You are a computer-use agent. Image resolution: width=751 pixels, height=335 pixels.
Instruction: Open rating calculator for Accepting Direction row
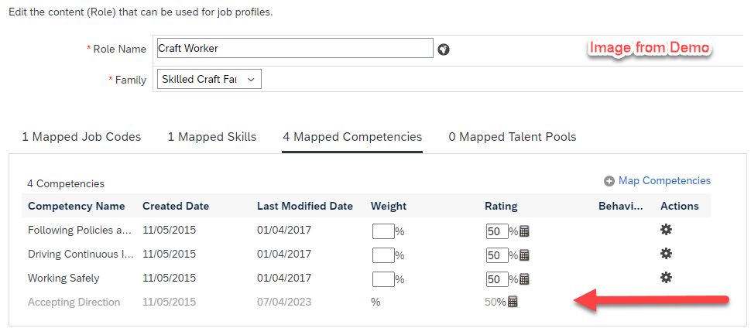[513, 302]
